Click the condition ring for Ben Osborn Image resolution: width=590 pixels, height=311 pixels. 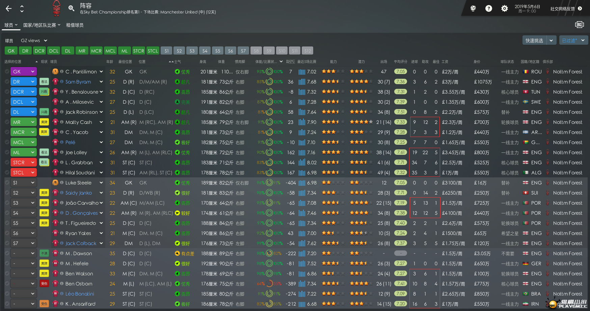pos(269,284)
